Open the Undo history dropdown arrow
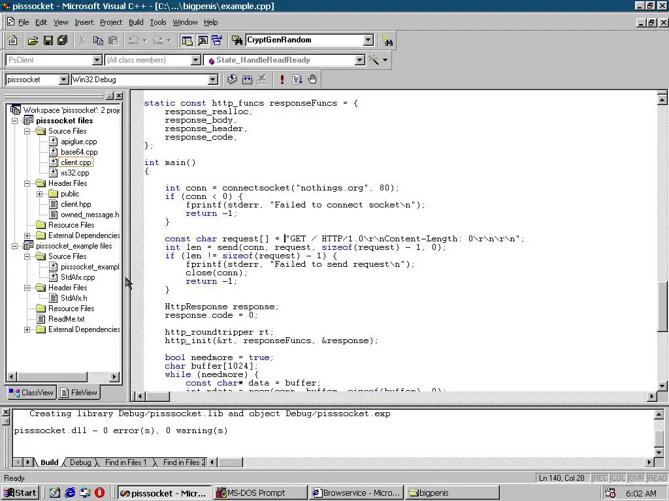The image size is (669, 501). click(144, 40)
